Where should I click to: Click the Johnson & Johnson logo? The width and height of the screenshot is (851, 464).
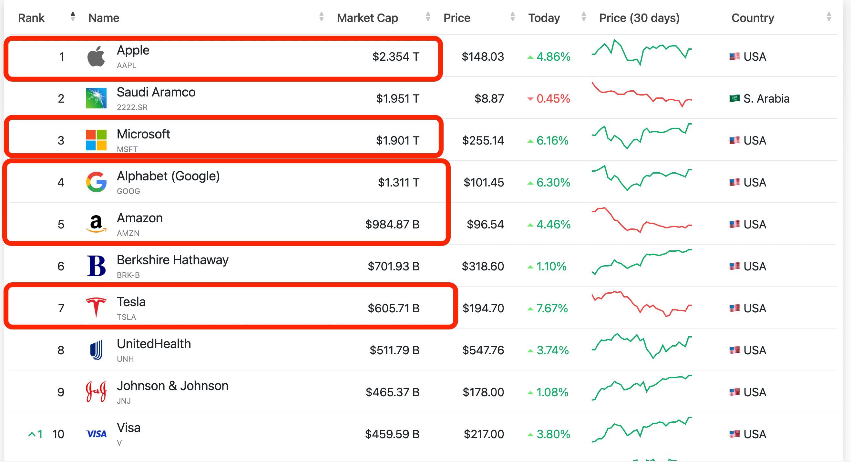(x=96, y=392)
